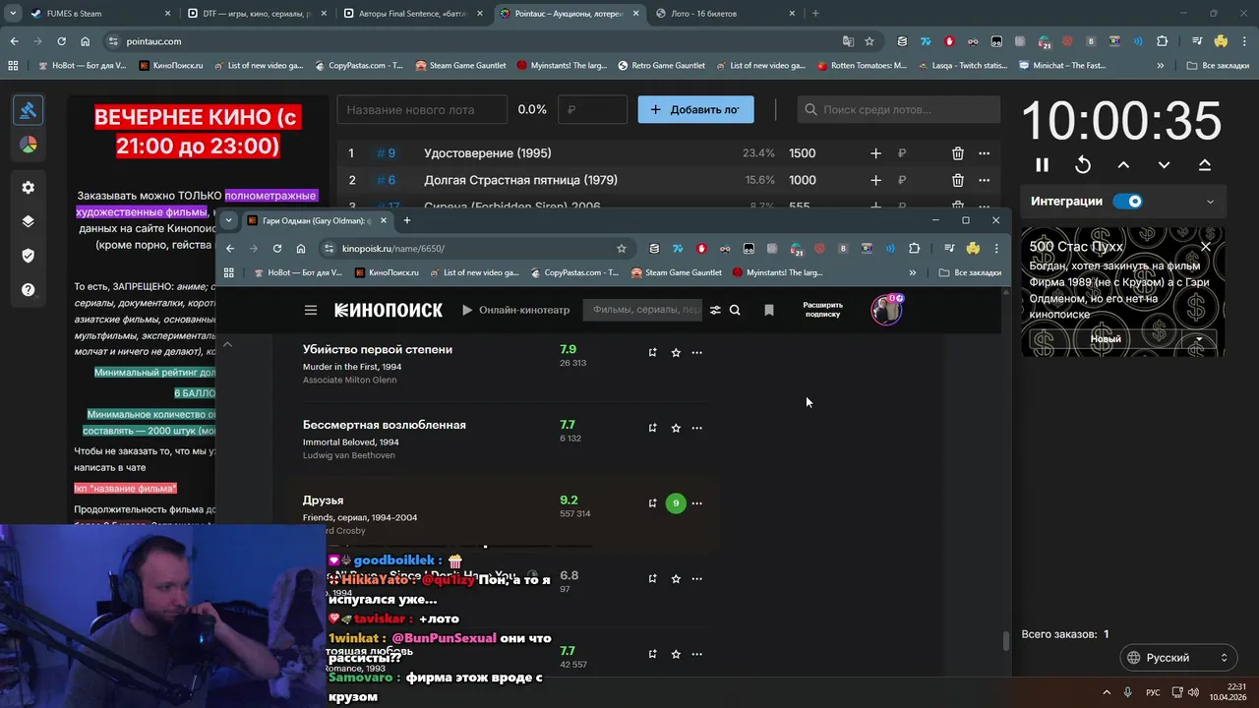Image resolution: width=1259 pixels, height=708 pixels.
Task: Open dropdown arrow next to Новый button
Action: 1199,339
